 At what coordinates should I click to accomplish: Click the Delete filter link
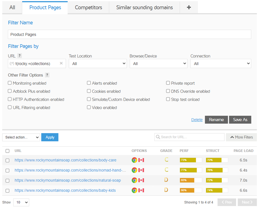pyautogui.click(x=197, y=120)
